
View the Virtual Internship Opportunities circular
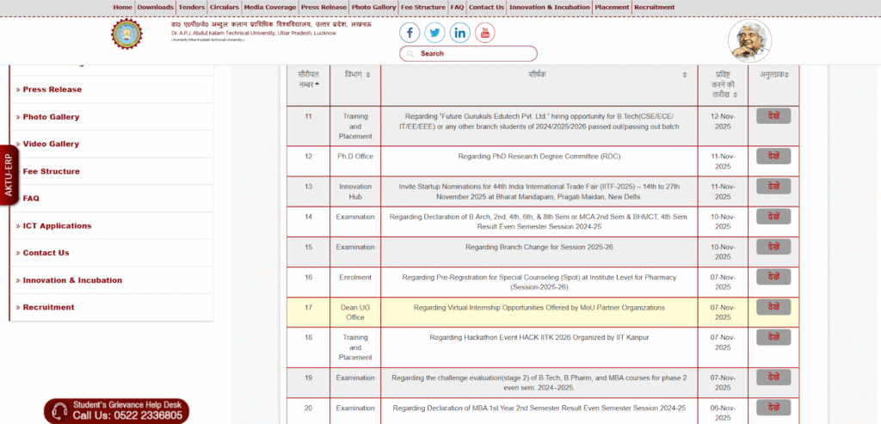click(773, 307)
